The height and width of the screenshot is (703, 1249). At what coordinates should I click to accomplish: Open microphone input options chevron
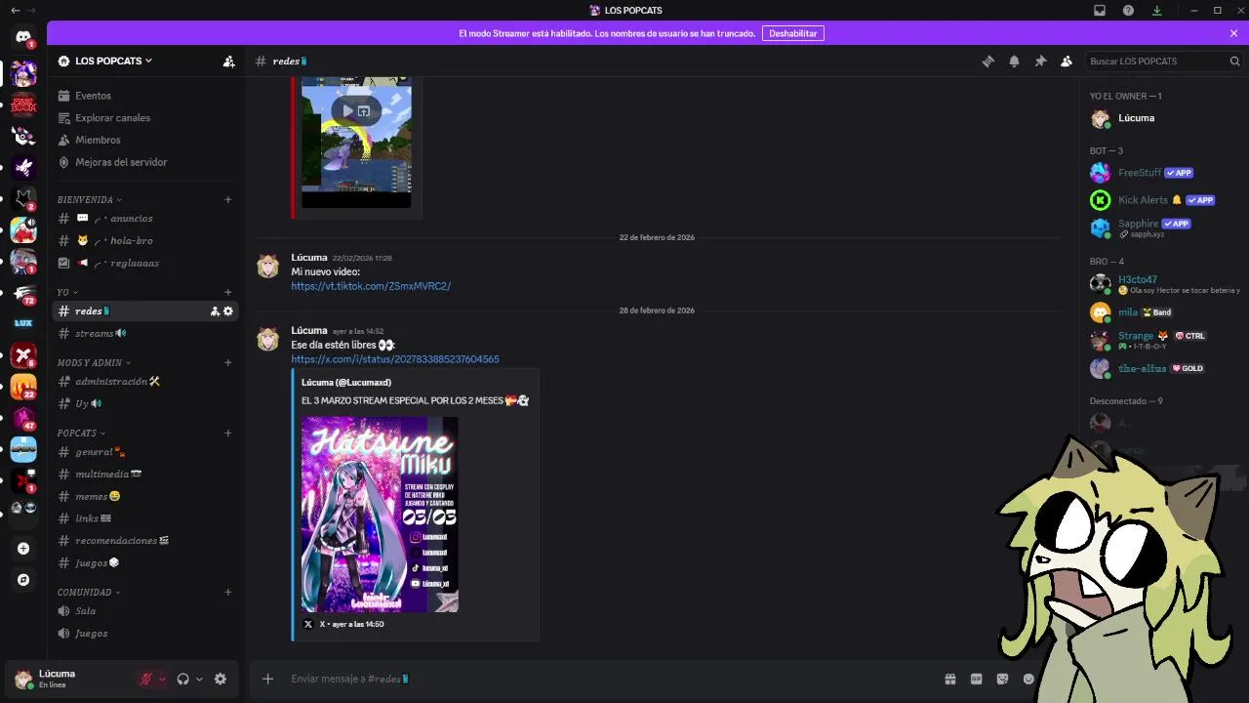pyautogui.click(x=162, y=679)
